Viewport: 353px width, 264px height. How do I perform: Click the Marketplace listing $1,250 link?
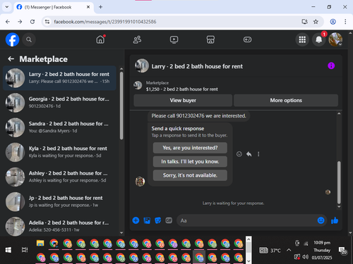pyautogui.click(x=181, y=89)
